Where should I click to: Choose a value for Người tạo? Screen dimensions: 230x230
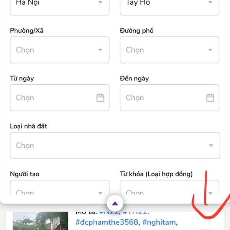pos(60,187)
